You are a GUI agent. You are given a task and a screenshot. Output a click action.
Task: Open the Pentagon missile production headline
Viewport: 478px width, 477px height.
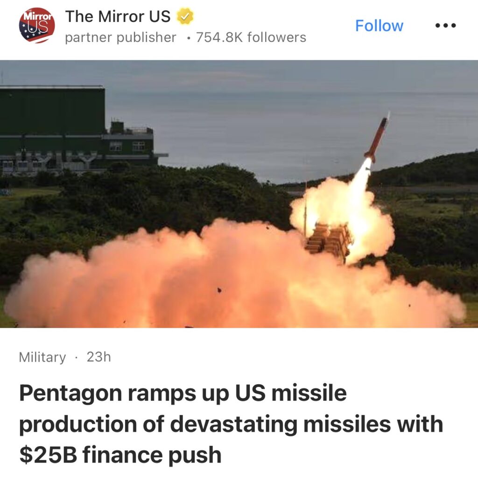click(x=231, y=424)
